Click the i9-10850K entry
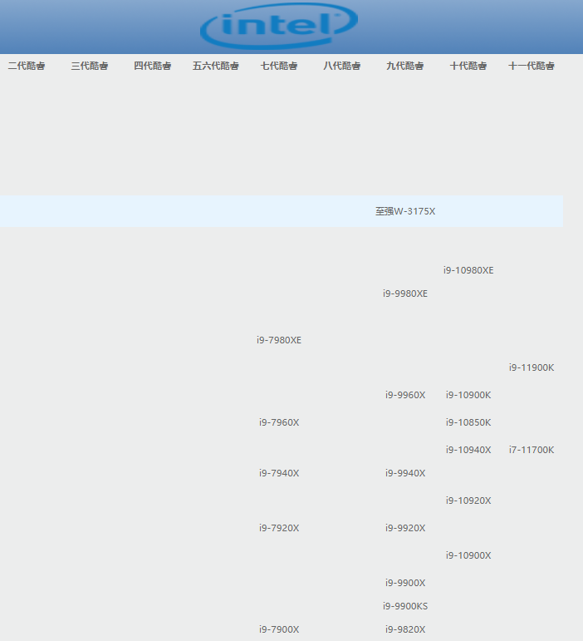The width and height of the screenshot is (583, 641). point(468,422)
